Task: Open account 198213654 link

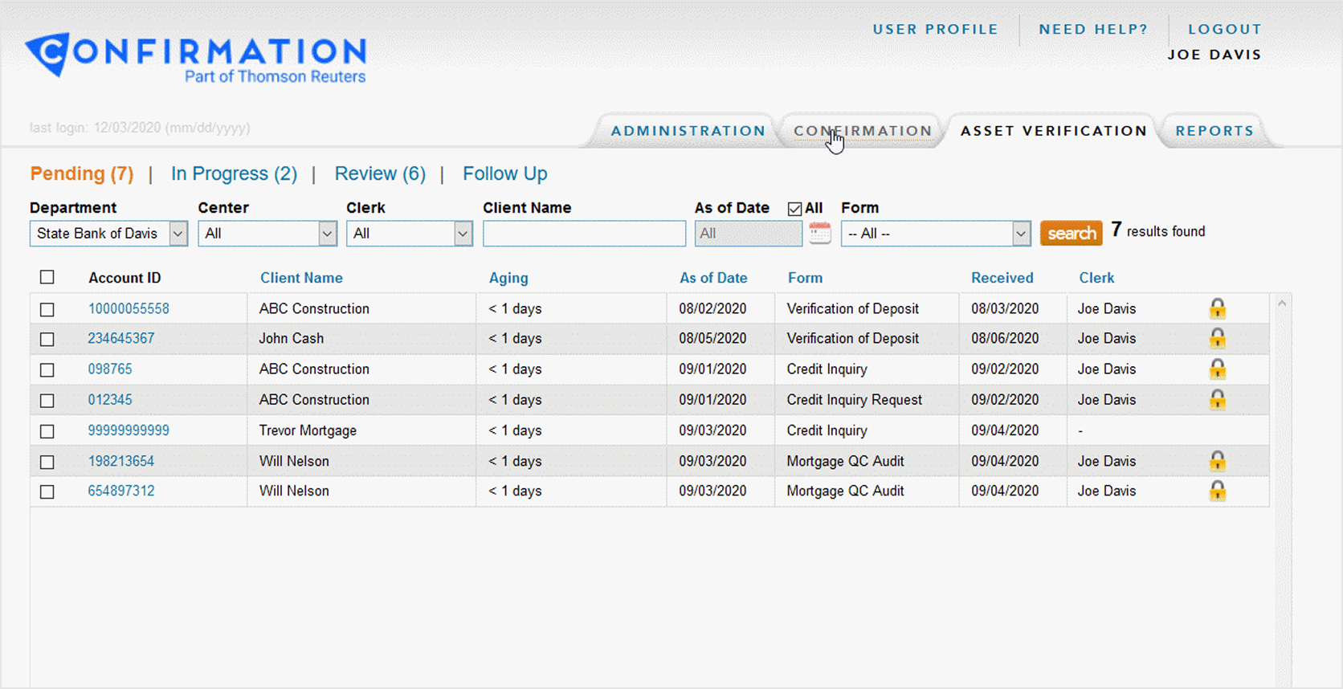Action: [121, 461]
